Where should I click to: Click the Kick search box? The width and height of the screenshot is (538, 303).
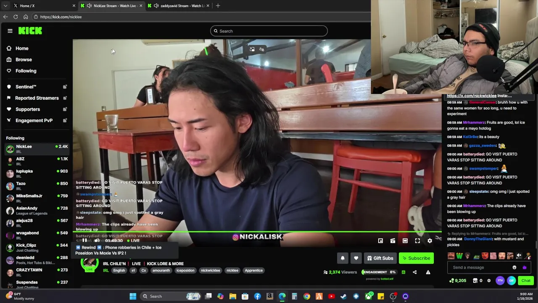click(269, 31)
